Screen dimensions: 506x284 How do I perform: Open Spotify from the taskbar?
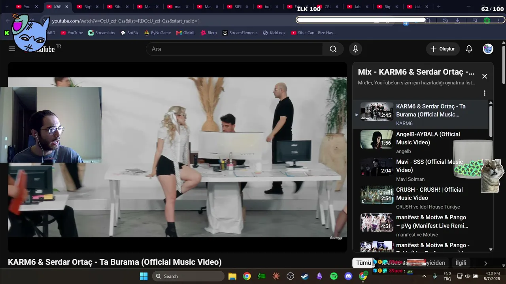point(334,276)
